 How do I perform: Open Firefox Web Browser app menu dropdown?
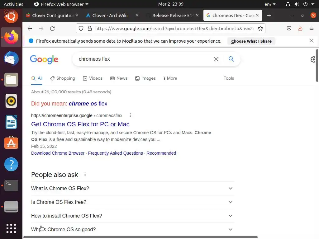61,4
